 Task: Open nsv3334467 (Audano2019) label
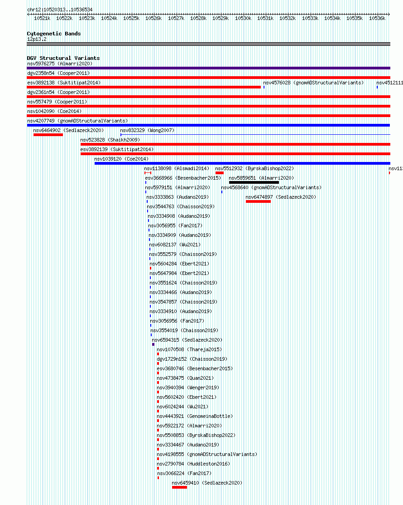pyautogui.click(x=188, y=445)
